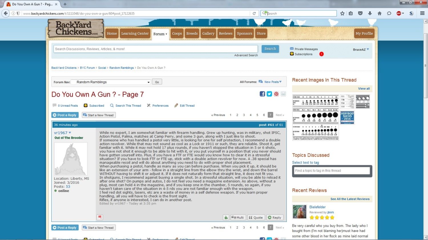
Task: Click the blue Search button
Action: click(270, 49)
